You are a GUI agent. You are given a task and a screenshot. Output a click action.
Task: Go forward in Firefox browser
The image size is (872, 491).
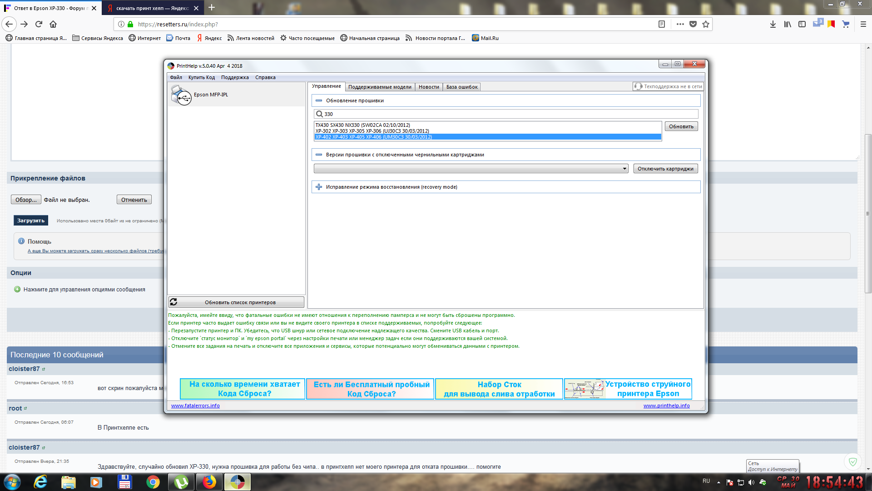pos(25,24)
